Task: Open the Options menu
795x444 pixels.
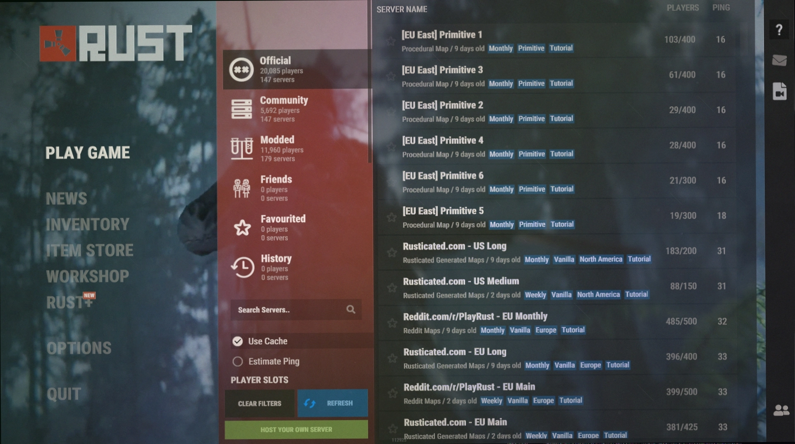Action: (x=79, y=348)
